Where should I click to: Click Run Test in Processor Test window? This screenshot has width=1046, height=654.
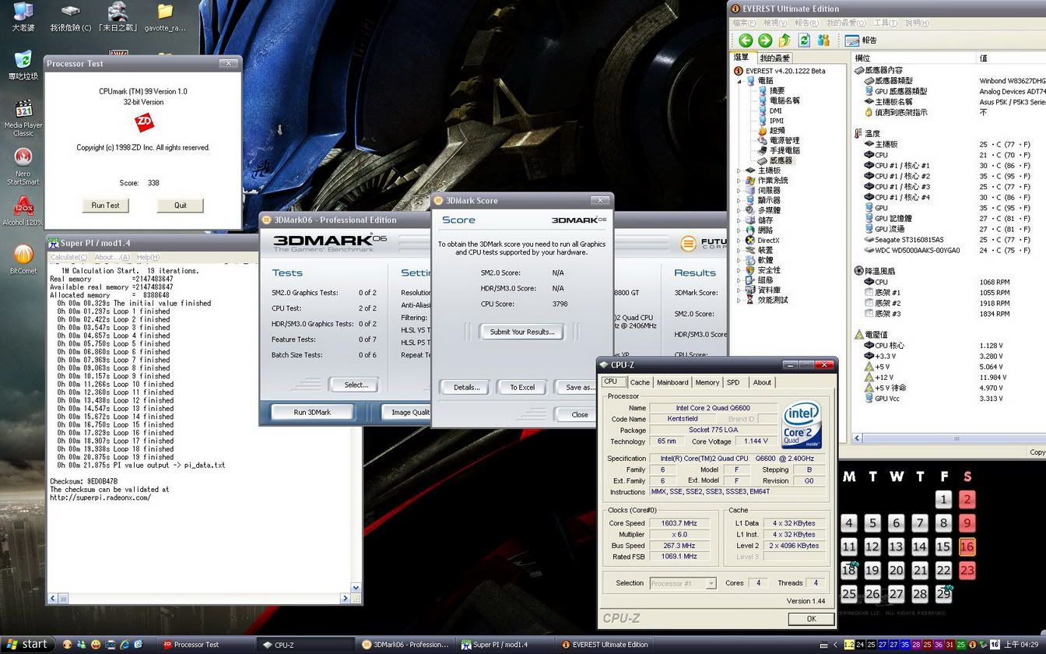tap(106, 206)
